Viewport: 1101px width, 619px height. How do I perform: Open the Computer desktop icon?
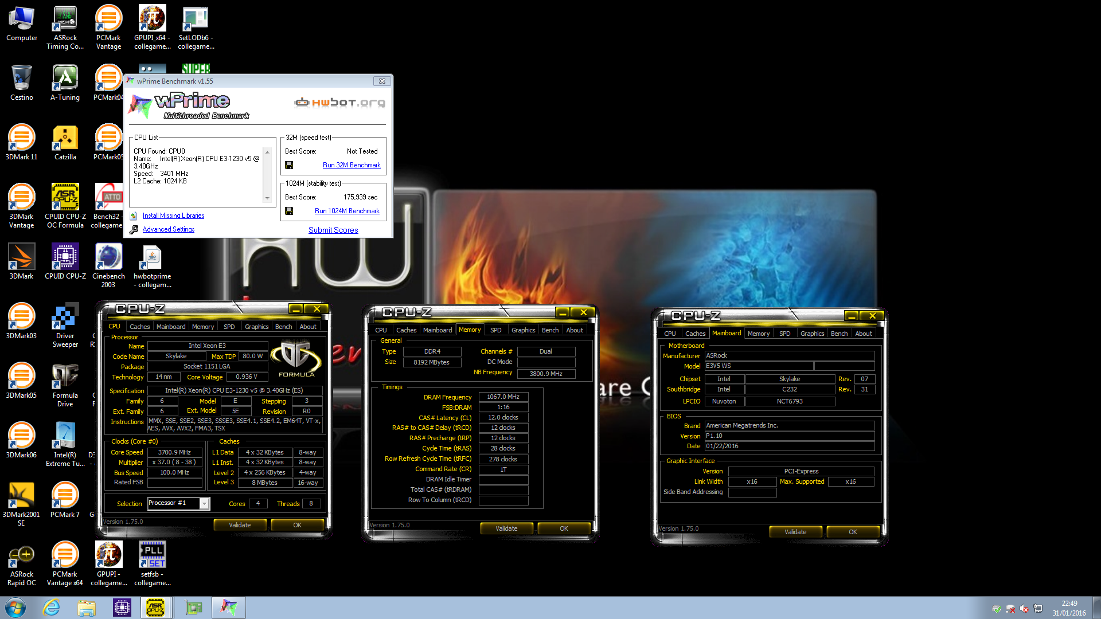22,24
